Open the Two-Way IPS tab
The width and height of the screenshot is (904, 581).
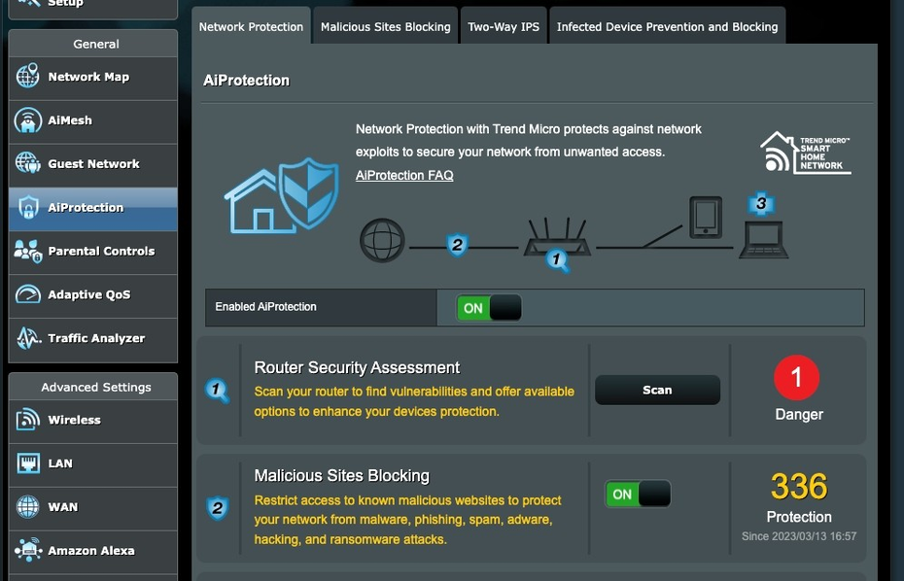point(504,27)
